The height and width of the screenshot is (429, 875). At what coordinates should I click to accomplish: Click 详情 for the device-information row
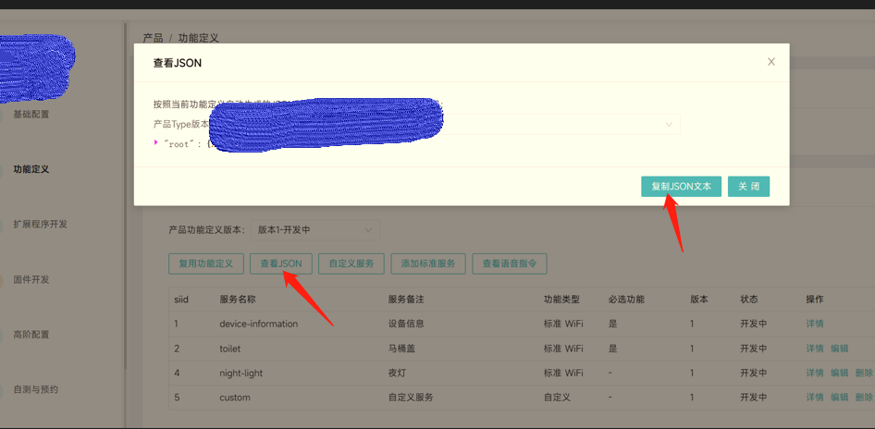point(814,324)
